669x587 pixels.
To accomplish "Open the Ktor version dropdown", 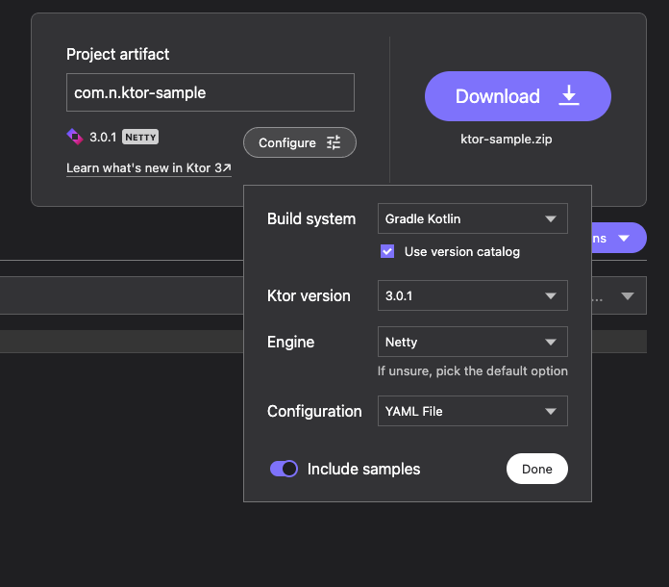I will pos(472,295).
